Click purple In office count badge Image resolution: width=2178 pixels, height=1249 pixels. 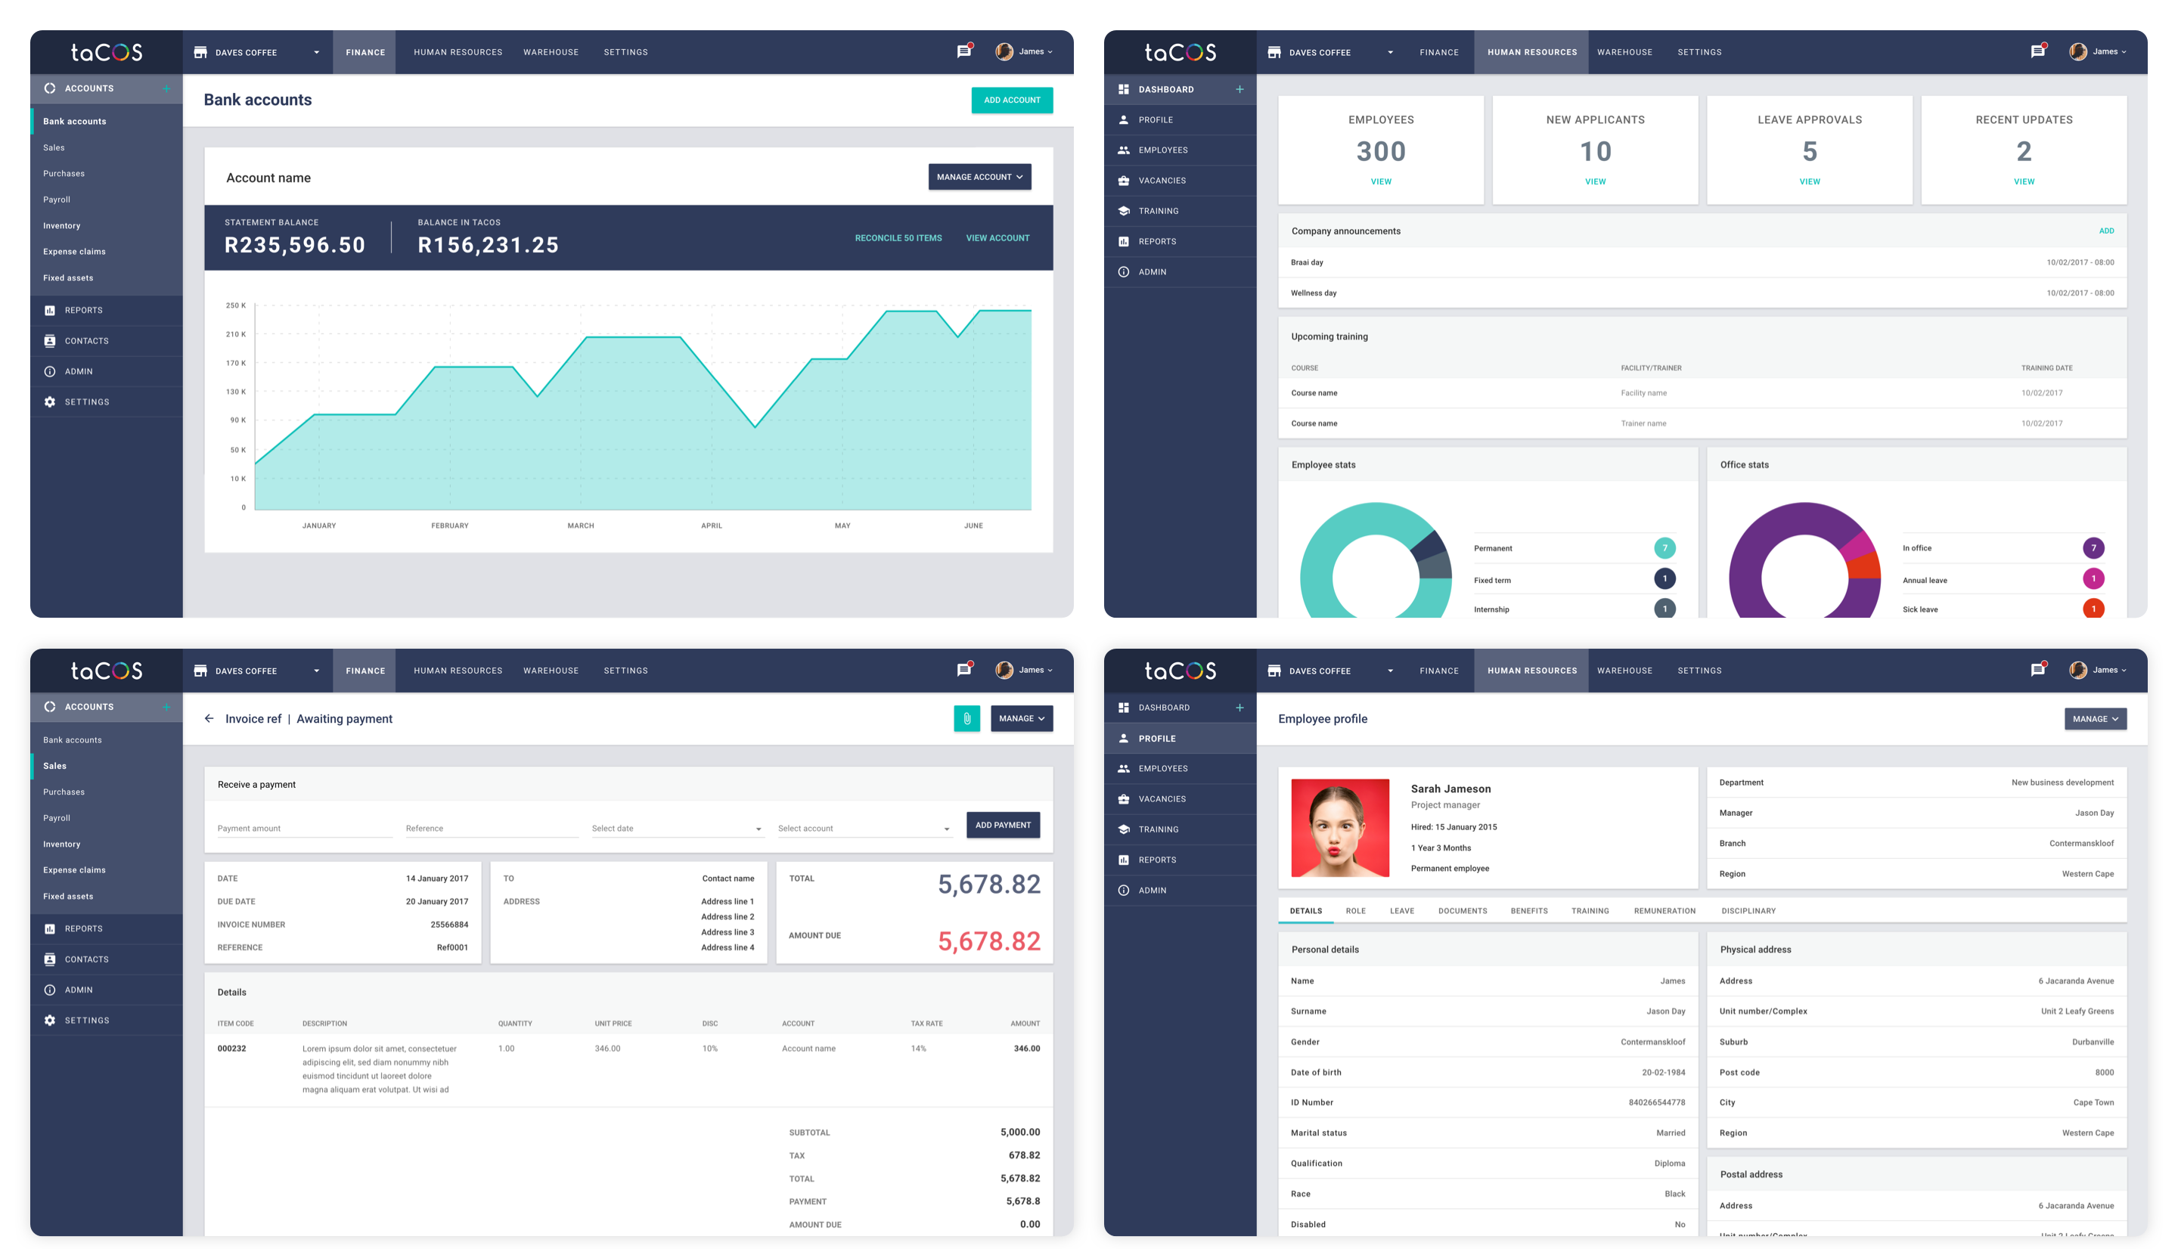point(2093,547)
